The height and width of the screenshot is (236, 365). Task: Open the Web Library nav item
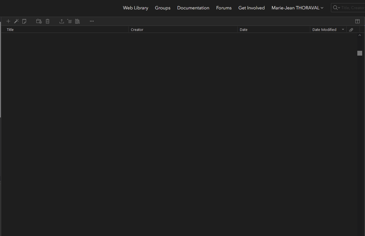pyautogui.click(x=136, y=8)
